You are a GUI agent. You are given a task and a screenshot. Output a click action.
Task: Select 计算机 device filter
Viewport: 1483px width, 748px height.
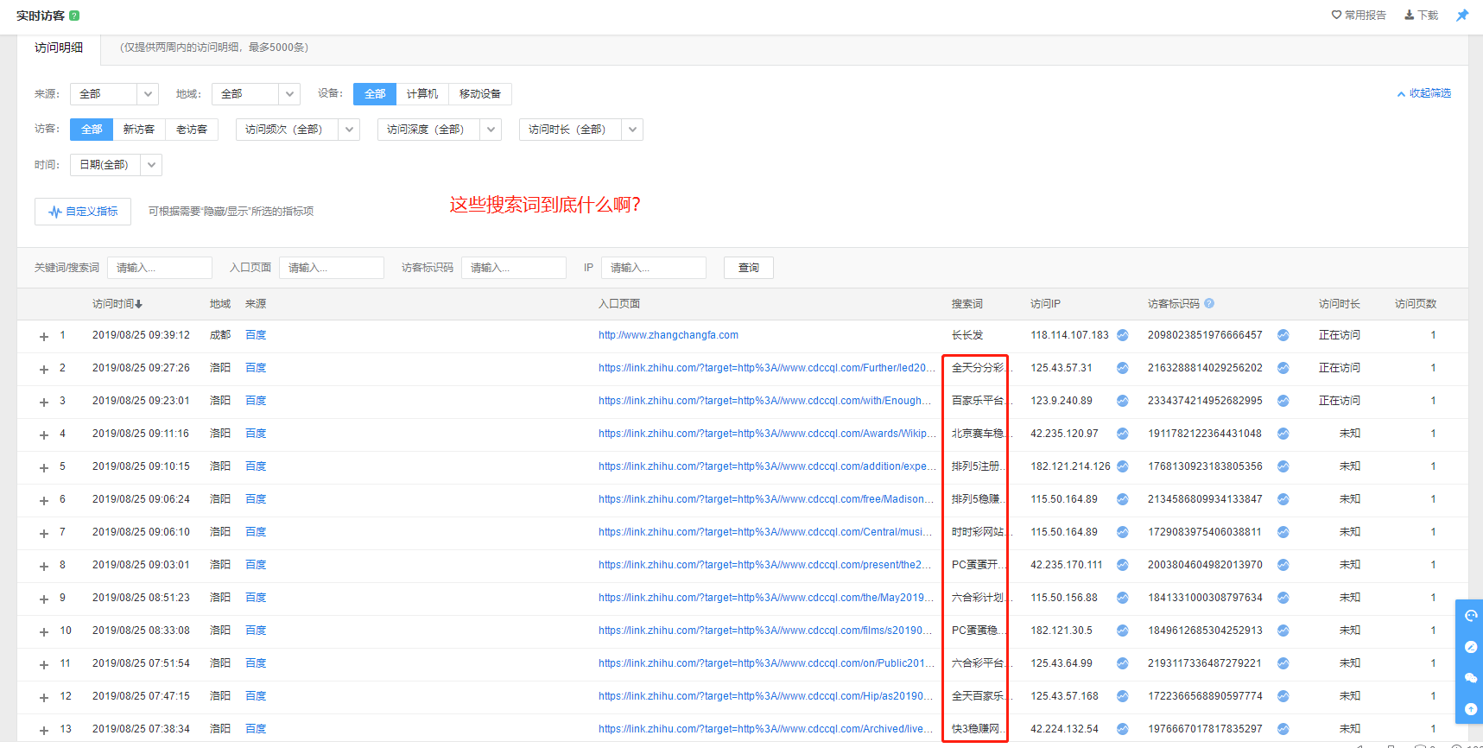422,94
